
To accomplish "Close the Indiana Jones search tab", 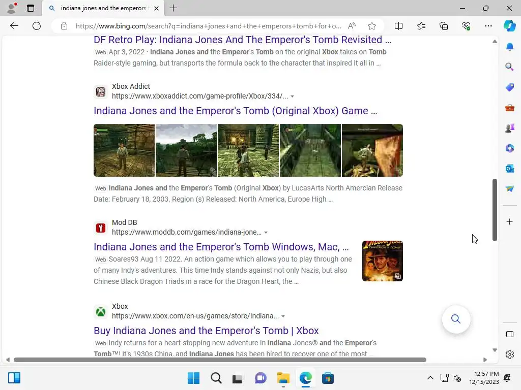I will point(156,8).
